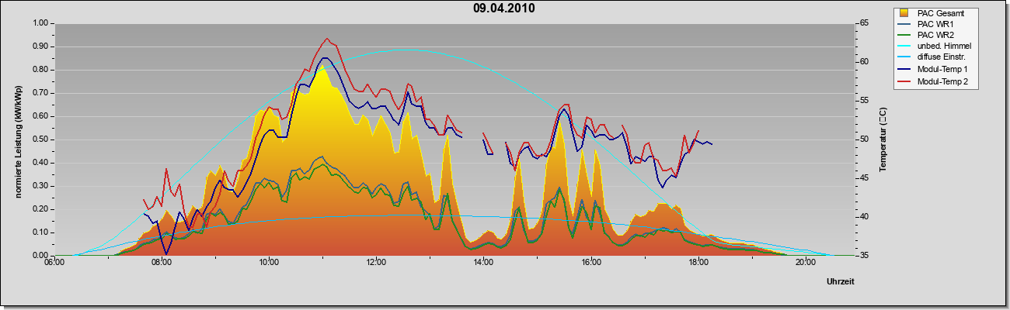1010x310 pixels.
Task: Click the 0.90 power axis value
Action: pos(40,46)
